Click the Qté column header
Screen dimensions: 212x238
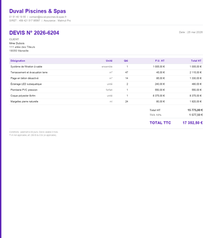pyautogui.click(x=126, y=61)
